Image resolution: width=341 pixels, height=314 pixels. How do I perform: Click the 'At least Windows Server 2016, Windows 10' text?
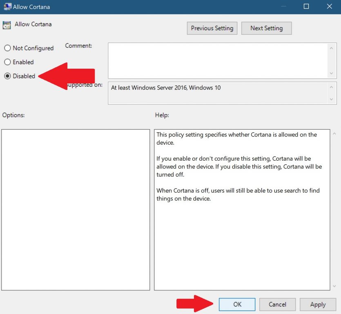click(166, 88)
